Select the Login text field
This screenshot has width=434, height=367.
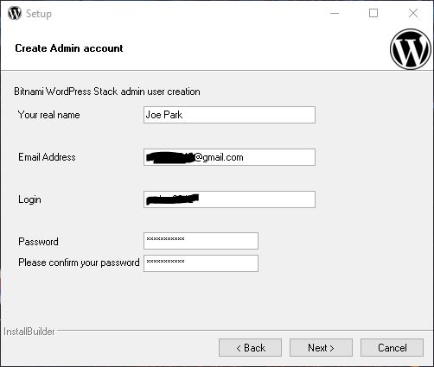(229, 199)
